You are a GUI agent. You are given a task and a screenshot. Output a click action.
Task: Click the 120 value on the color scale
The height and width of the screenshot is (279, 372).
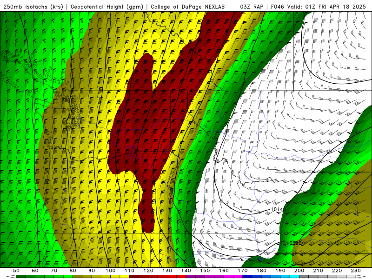tap(148, 271)
